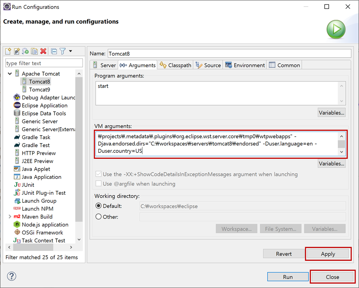Click the filter launch configurations icon
359x288 pixels.
63,51
